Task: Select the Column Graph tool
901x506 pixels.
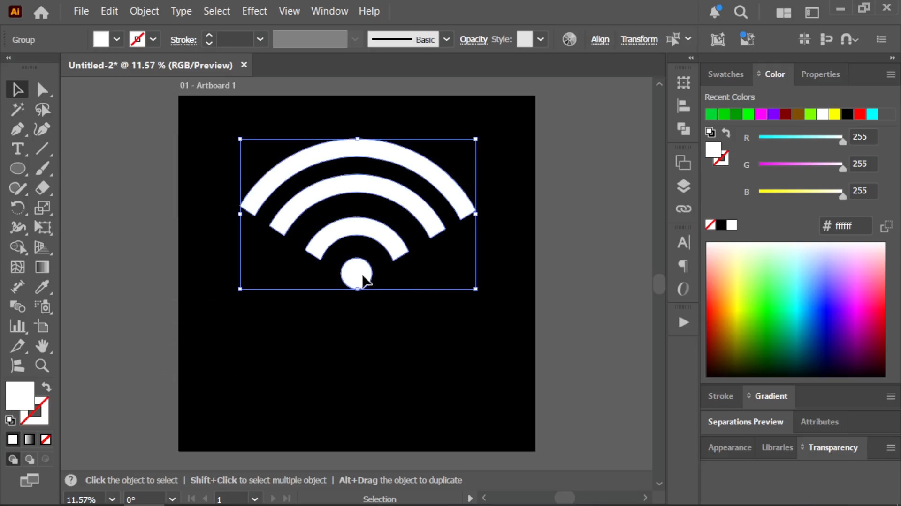Action: [x=17, y=327]
